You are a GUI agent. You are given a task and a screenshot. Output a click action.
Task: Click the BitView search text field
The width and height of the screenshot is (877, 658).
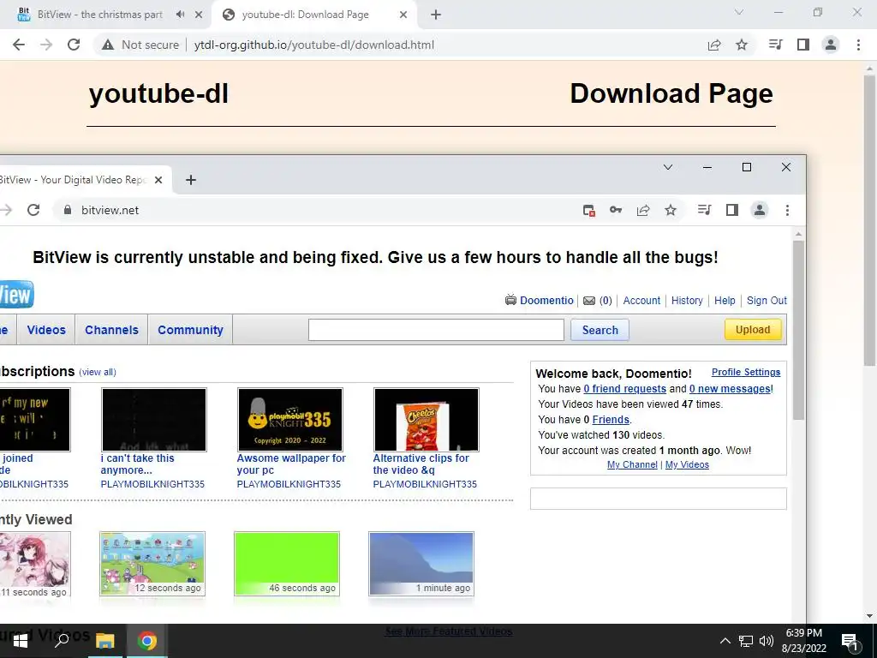tap(436, 330)
